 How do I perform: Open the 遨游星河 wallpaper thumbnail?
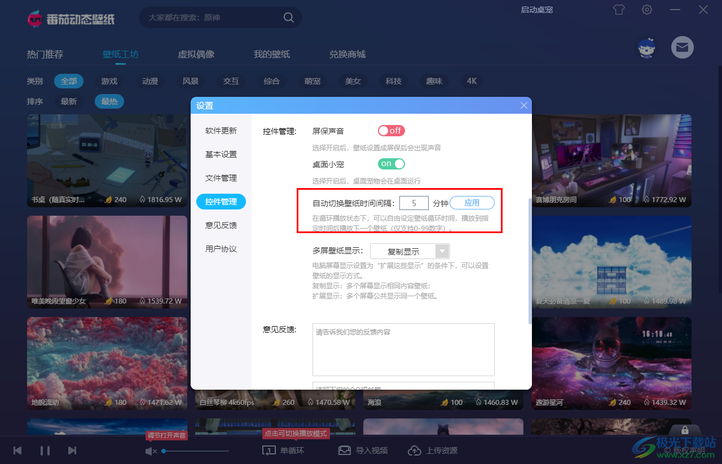pos(611,363)
